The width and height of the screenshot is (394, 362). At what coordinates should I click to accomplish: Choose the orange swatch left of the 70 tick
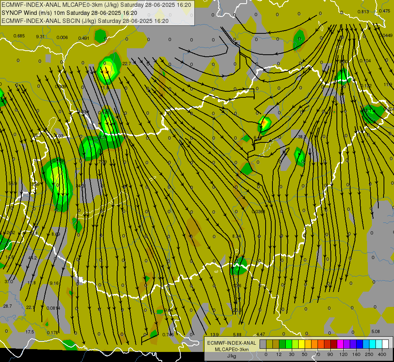coord(315,344)
